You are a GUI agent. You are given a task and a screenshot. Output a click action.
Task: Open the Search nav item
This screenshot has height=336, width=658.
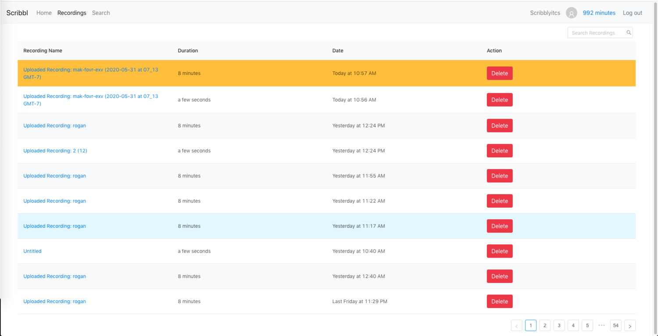coord(101,13)
